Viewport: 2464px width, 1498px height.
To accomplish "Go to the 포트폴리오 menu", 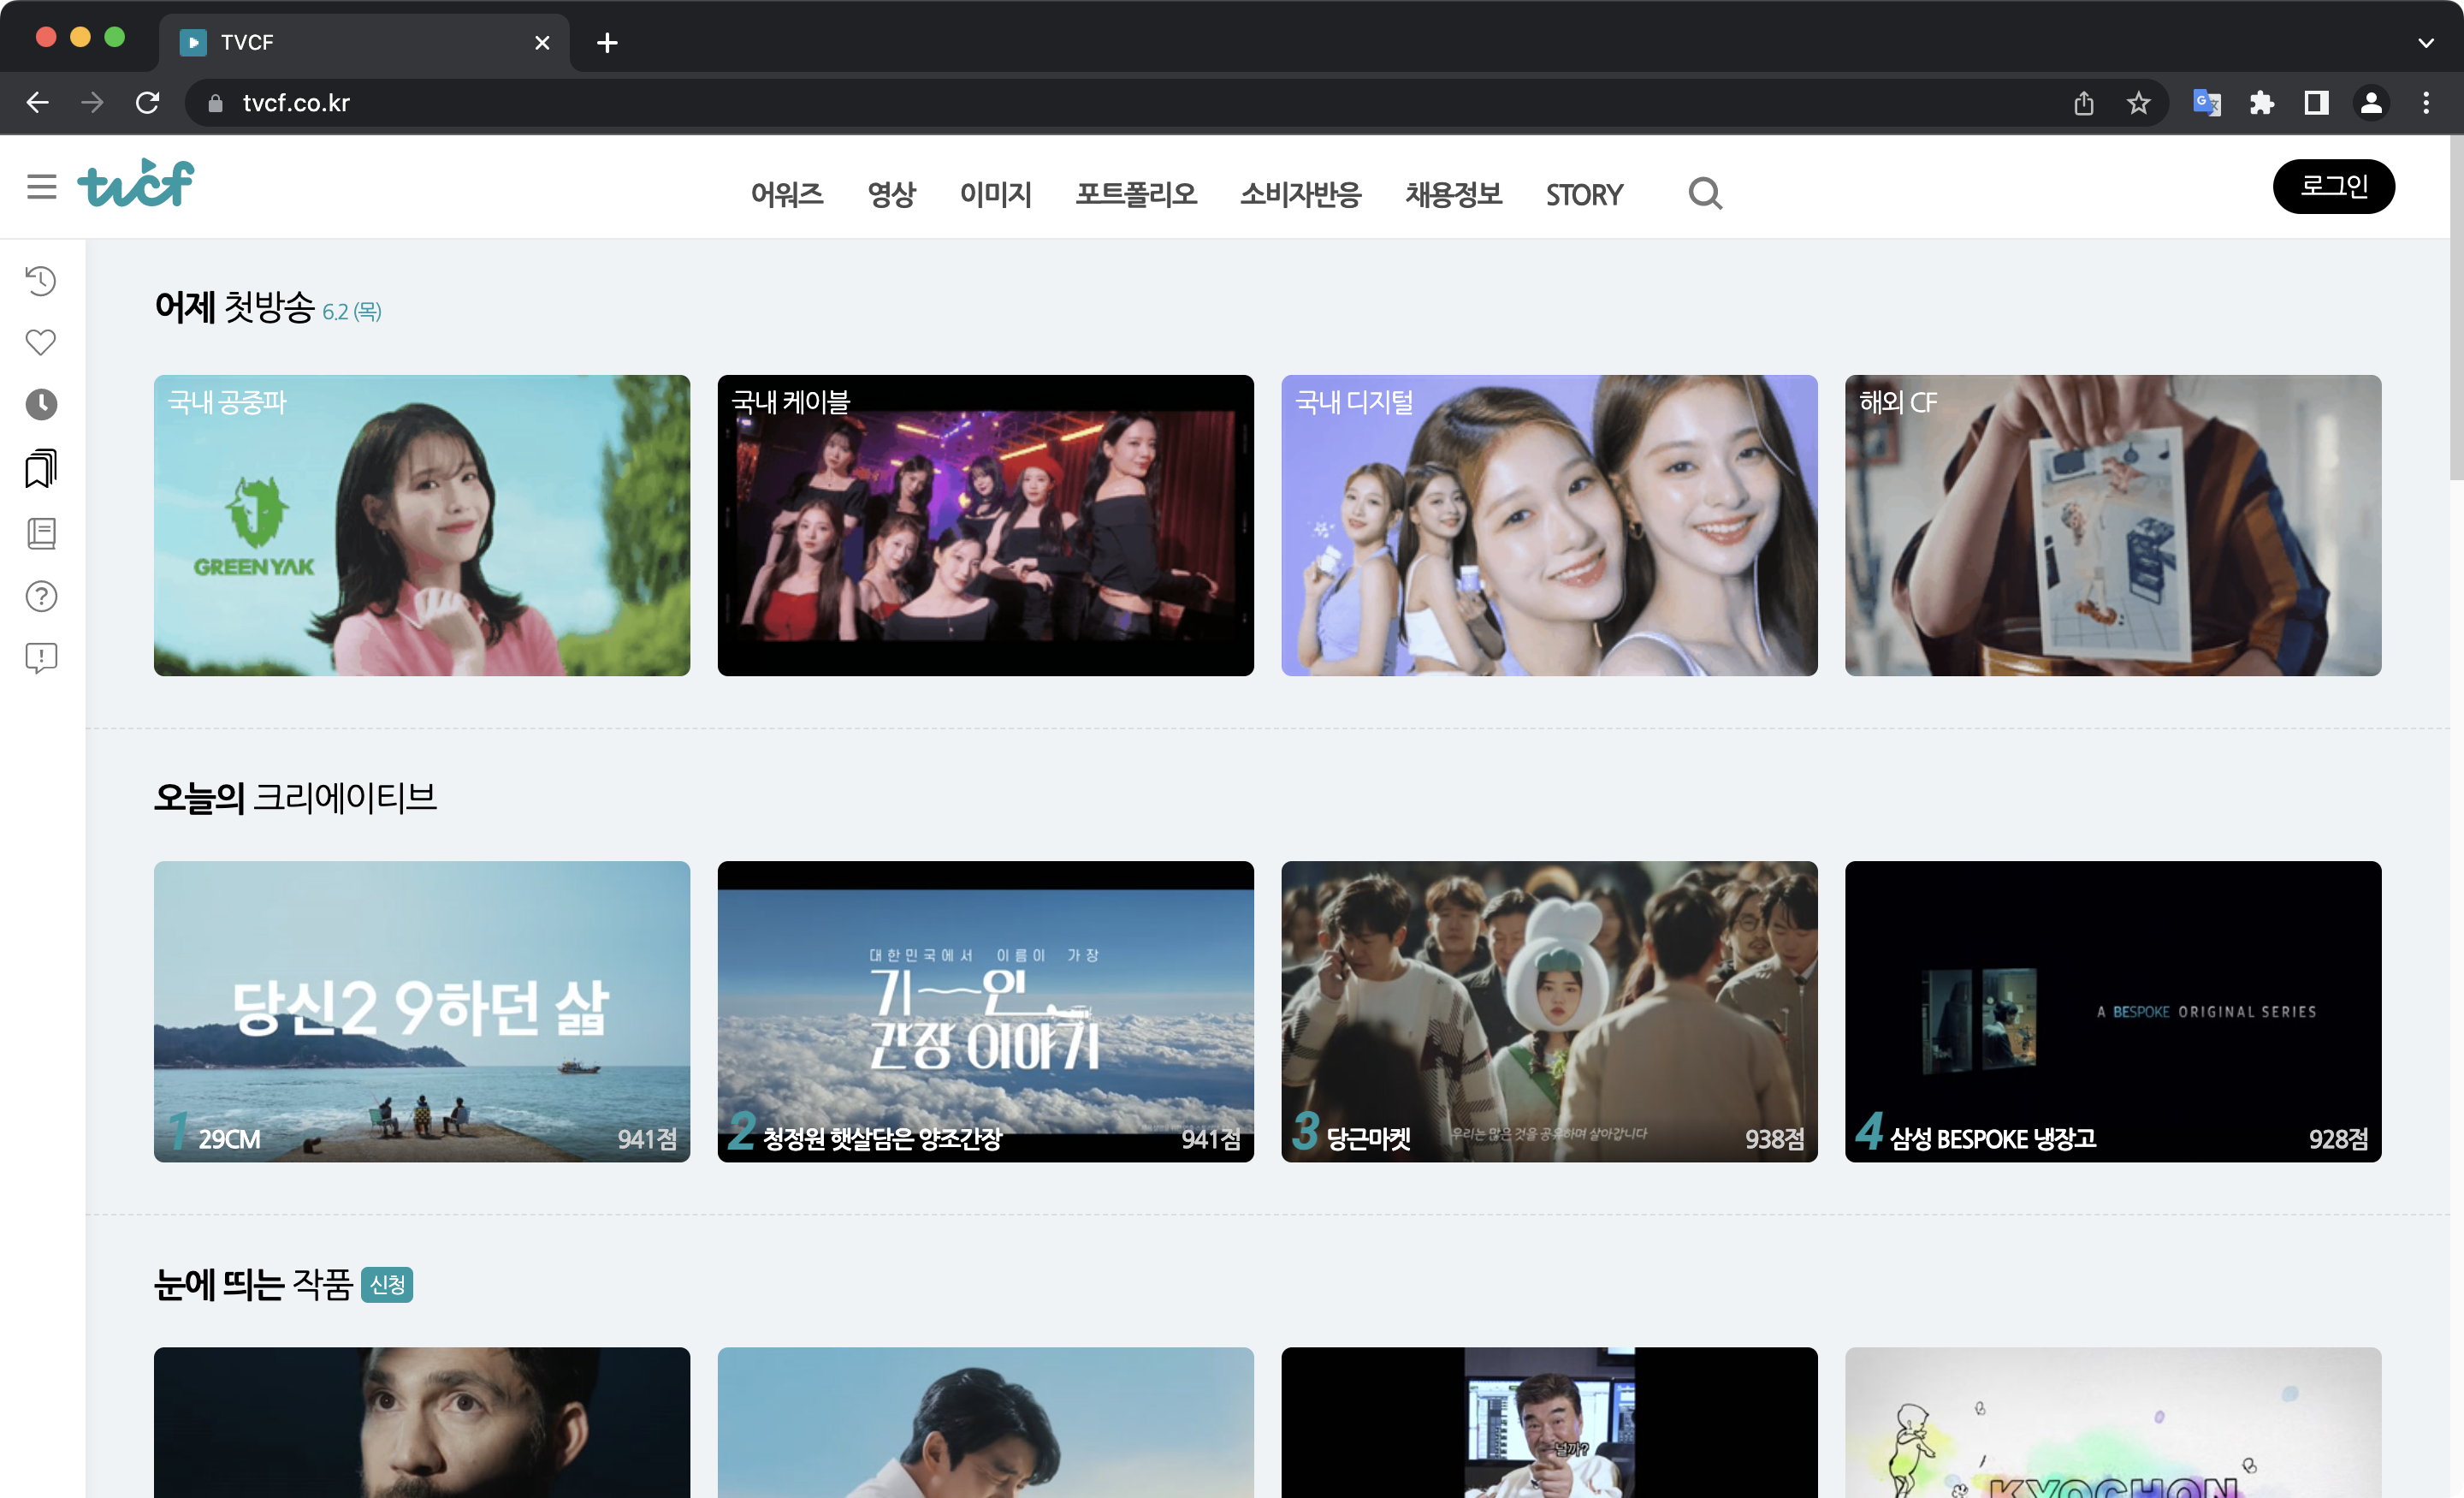I will coord(1135,194).
